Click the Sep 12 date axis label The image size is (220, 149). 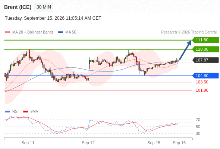88,143
